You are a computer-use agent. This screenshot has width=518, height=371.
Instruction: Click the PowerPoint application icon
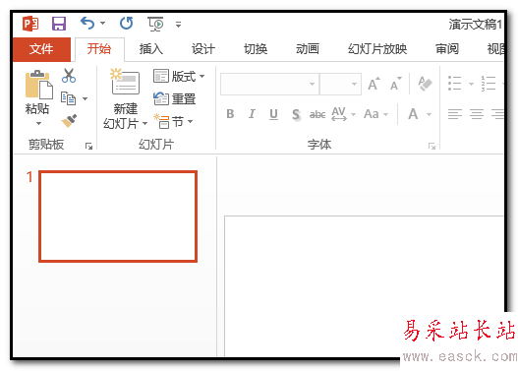[x=30, y=24]
